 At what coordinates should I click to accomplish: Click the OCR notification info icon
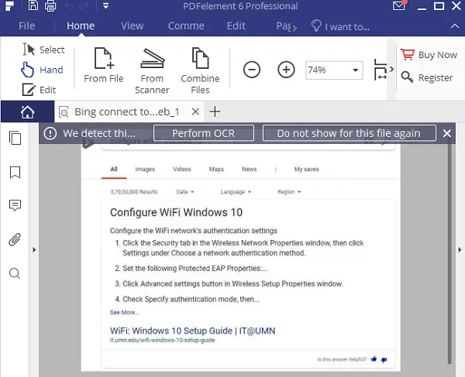50,133
